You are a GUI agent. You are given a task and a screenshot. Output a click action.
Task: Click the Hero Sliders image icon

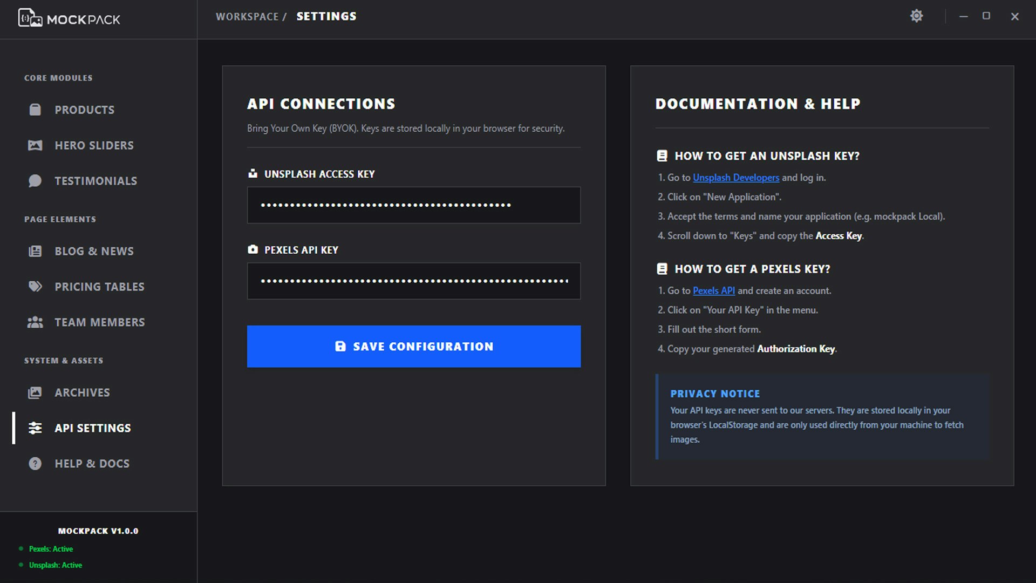[x=35, y=145]
